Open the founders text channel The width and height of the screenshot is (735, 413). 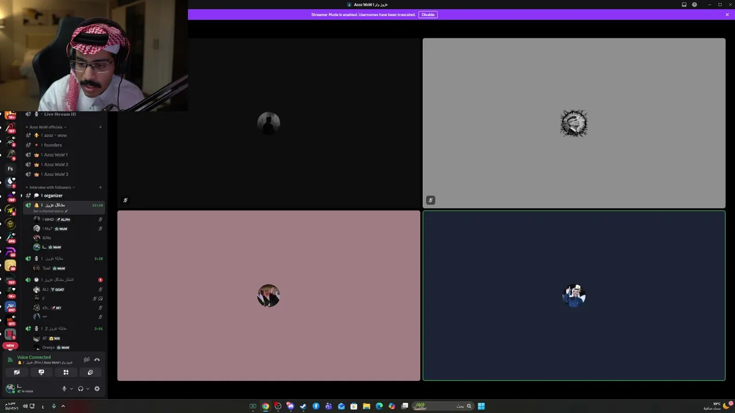point(63,145)
